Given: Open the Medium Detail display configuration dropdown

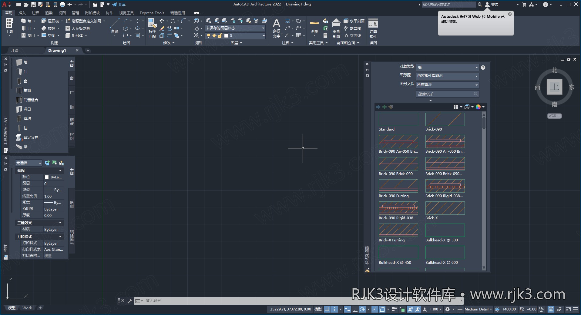Looking at the screenshot, I should tap(478, 309).
